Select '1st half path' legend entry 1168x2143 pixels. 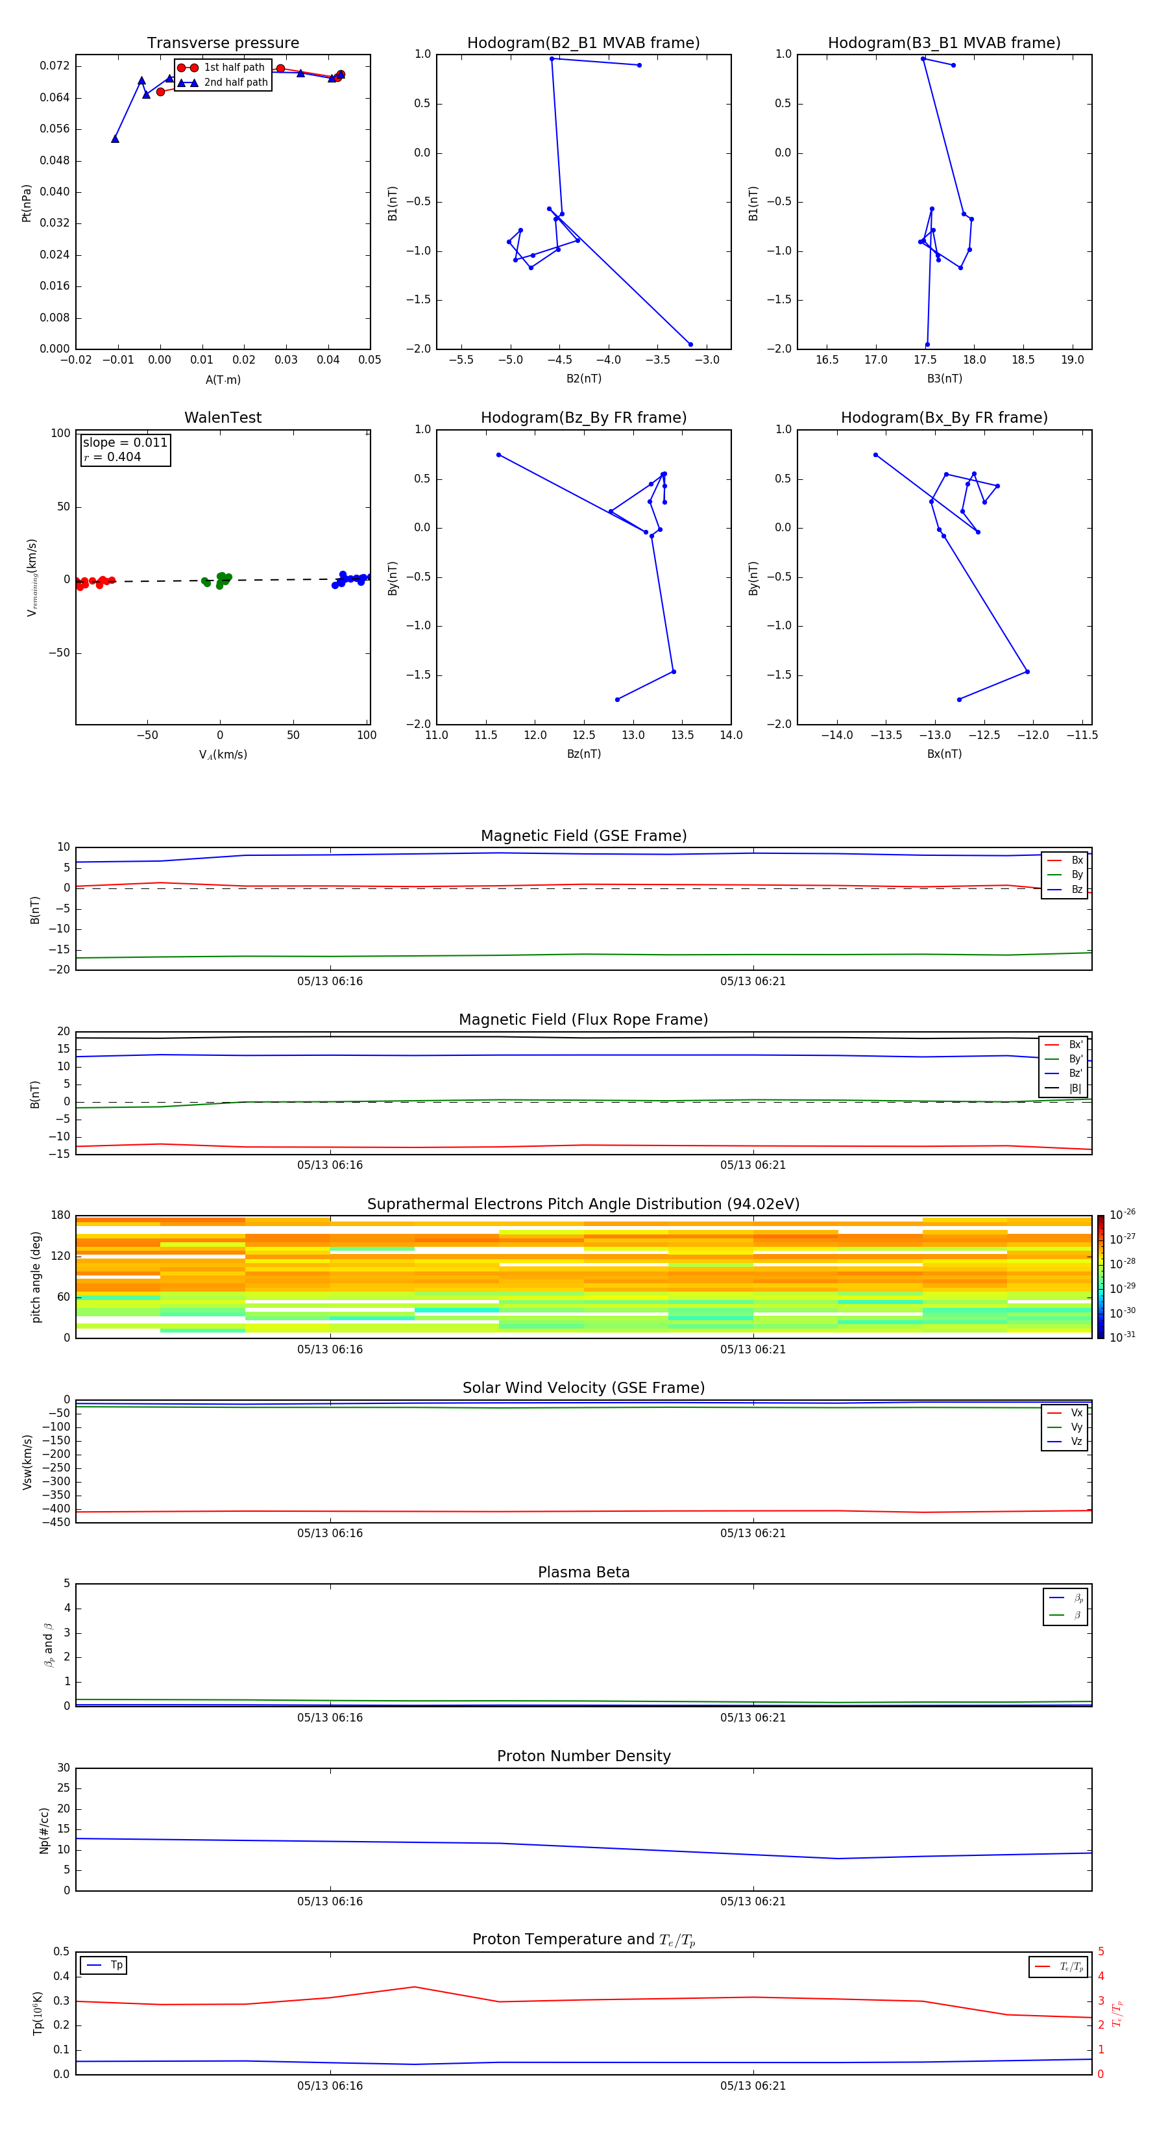[x=221, y=68]
